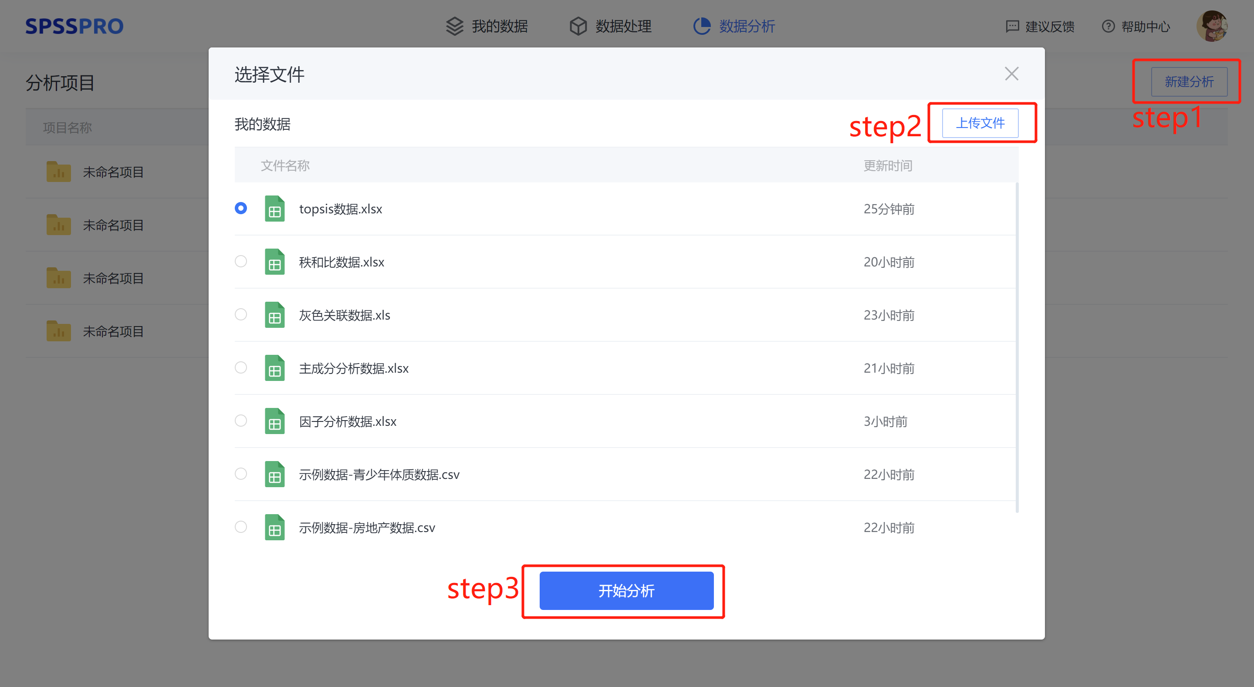Click the topsis数据.xlsx file name
The image size is (1254, 687).
340,209
